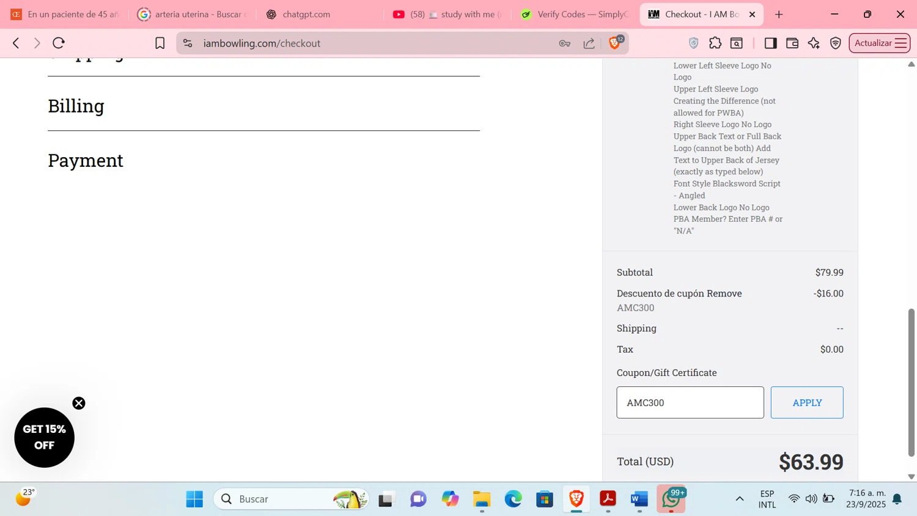This screenshot has width=917, height=516.
Task: Close the Checkout - I AM Bowling tab
Action: click(752, 14)
